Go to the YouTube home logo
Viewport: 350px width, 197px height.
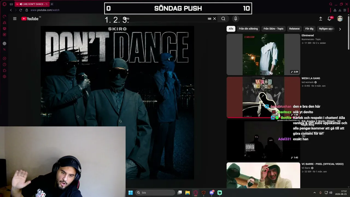point(30,19)
